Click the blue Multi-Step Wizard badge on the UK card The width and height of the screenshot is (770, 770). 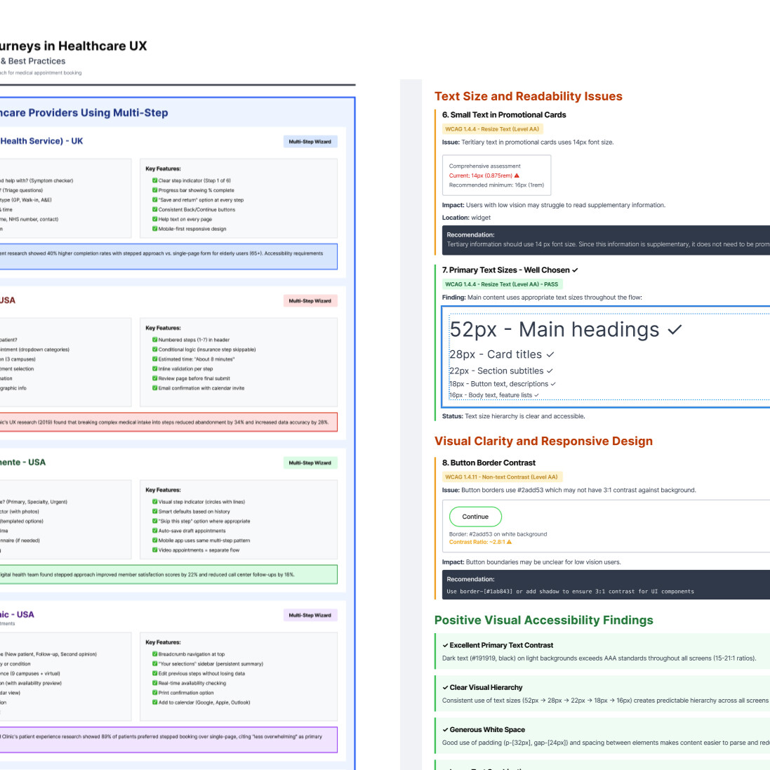(x=310, y=141)
